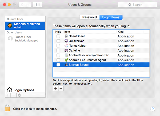160x116 pixels.
Task: Switch to the Password tab
Action: tap(89, 17)
